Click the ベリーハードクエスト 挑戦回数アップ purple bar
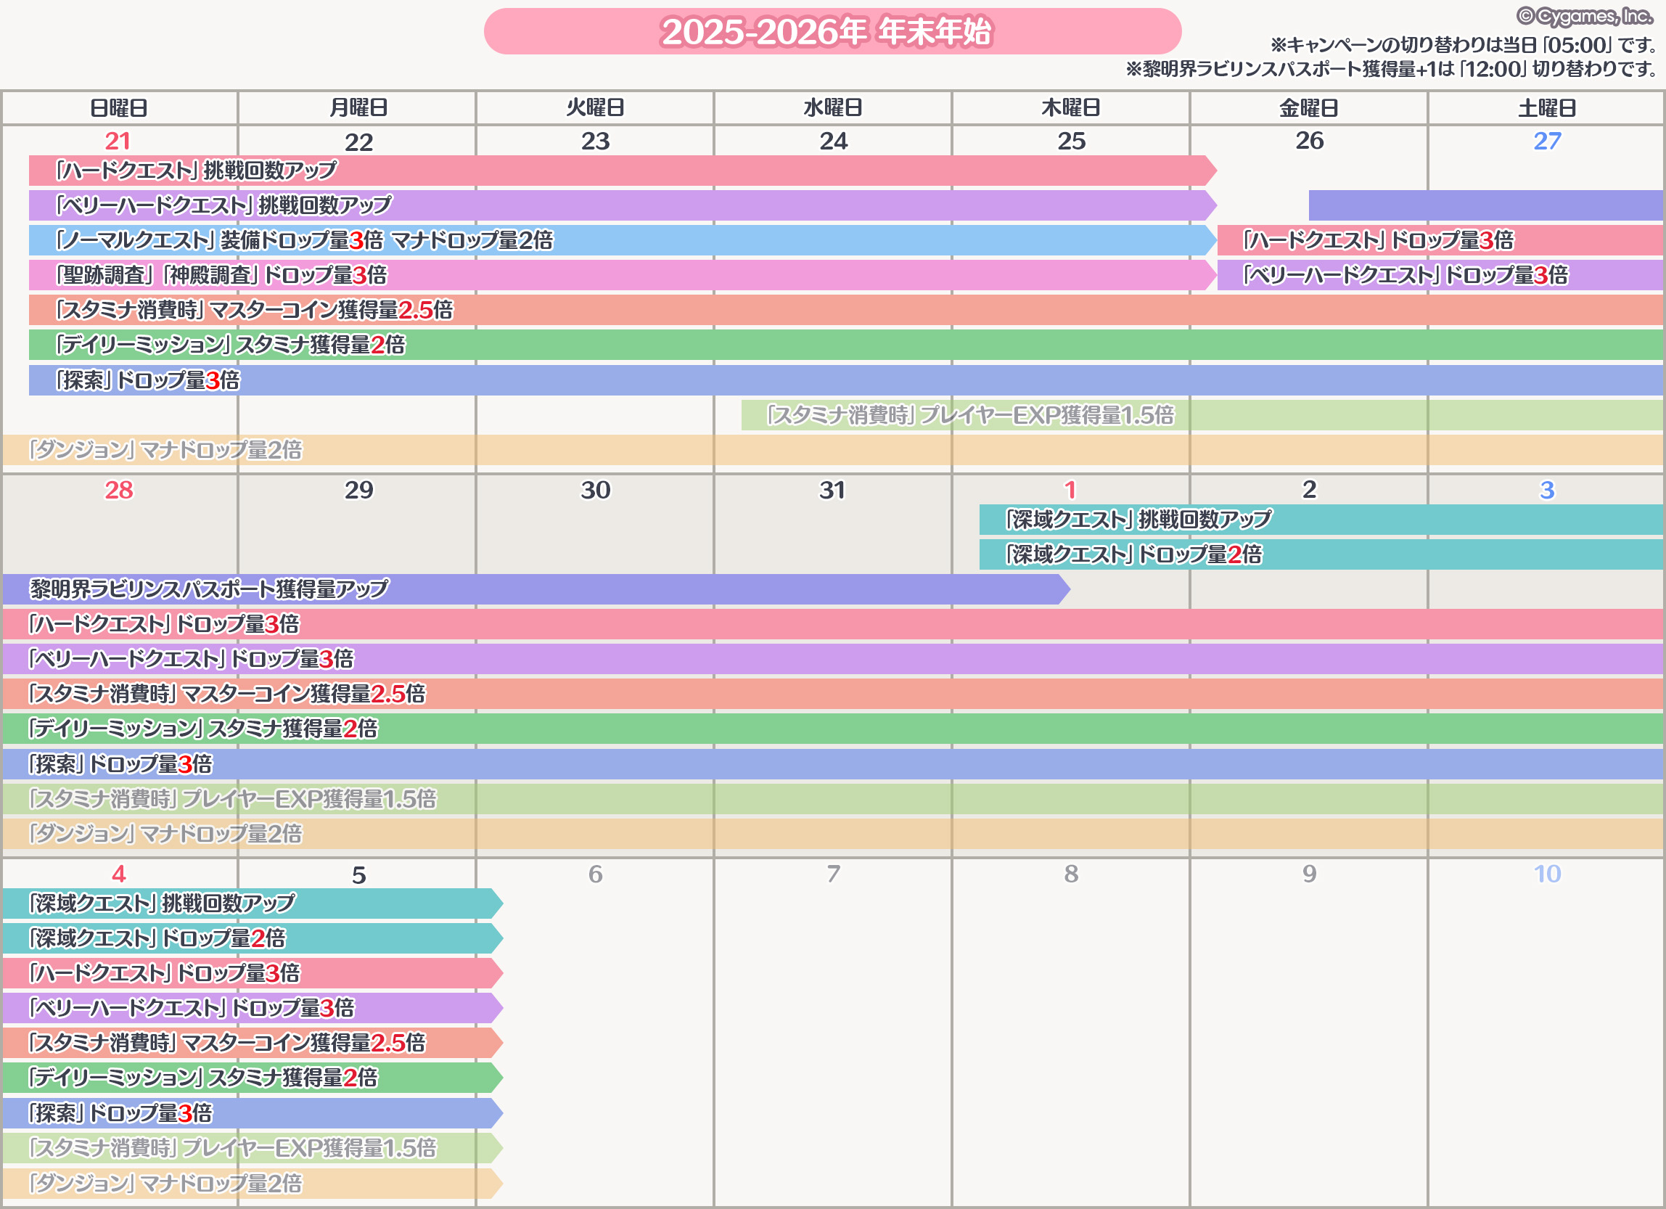 coord(224,205)
